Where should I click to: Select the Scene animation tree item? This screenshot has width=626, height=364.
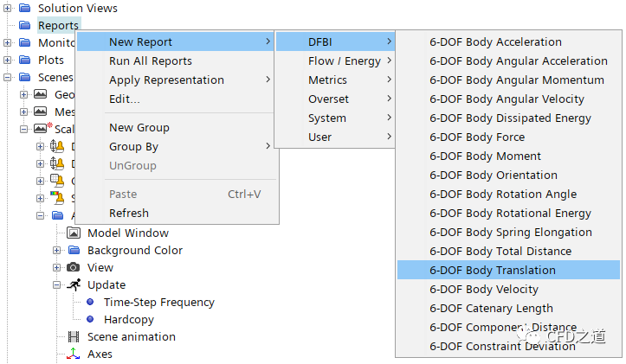pyautogui.click(x=132, y=337)
